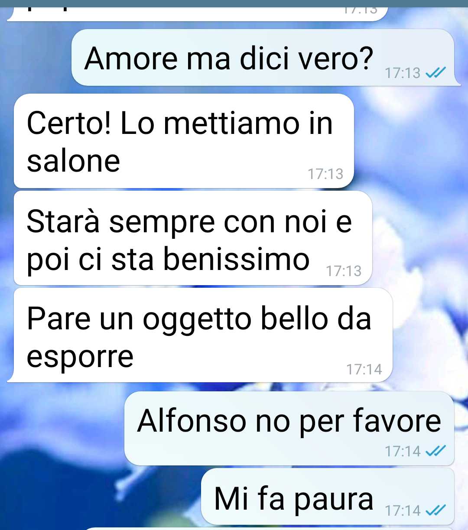This screenshot has width=468, height=530.
Task: Select the 'Alfonso no per favore' message
Action: tap(289, 429)
